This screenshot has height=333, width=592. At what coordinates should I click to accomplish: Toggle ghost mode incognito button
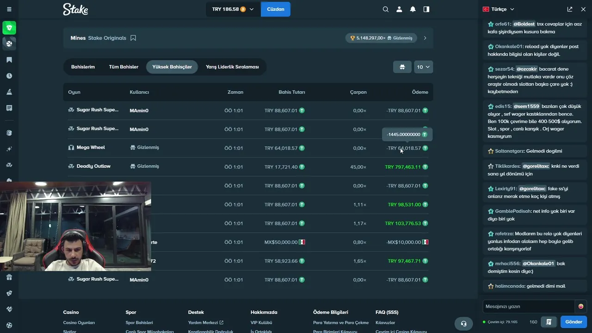tap(402, 67)
